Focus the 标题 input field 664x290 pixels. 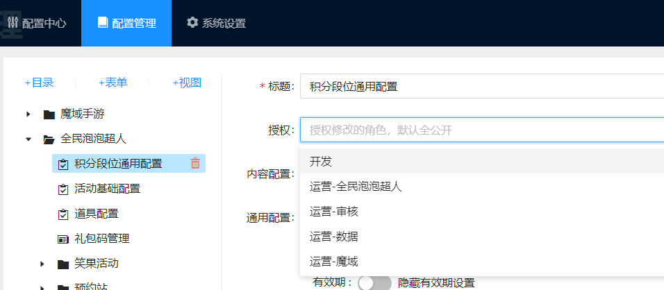pyautogui.click(x=482, y=86)
